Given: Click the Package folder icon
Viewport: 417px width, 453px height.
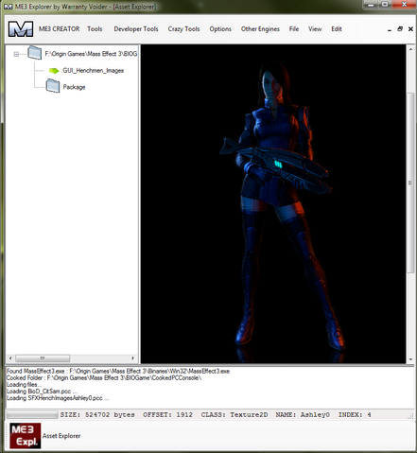Looking at the screenshot, I should pos(53,86).
